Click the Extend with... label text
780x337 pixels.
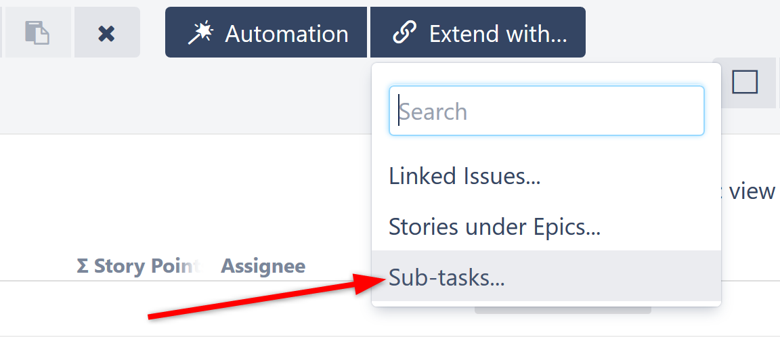pos(498,33)
